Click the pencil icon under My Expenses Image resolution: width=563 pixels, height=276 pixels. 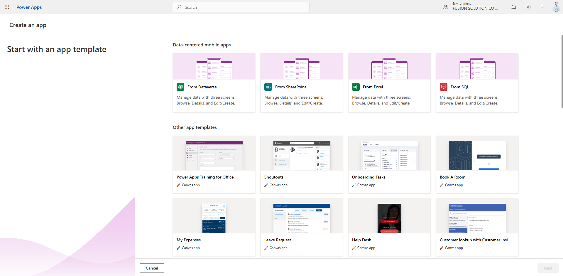(x=178, y=248)
